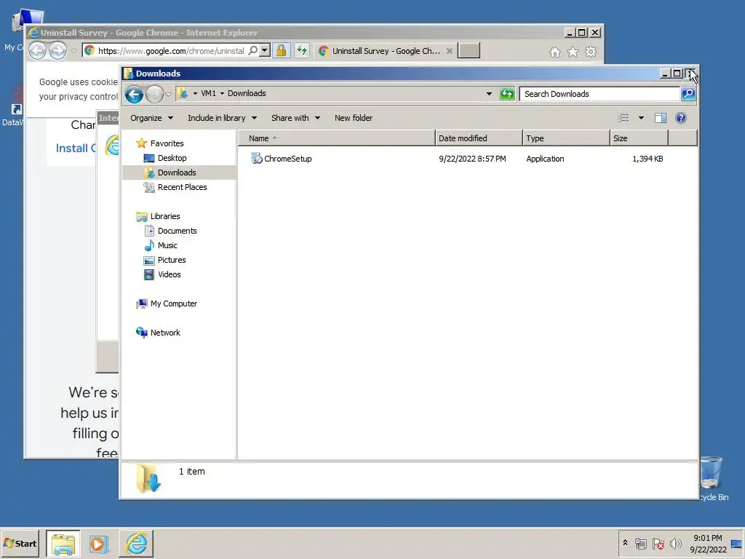Click the Internet Explorer back button

point(38,50)
